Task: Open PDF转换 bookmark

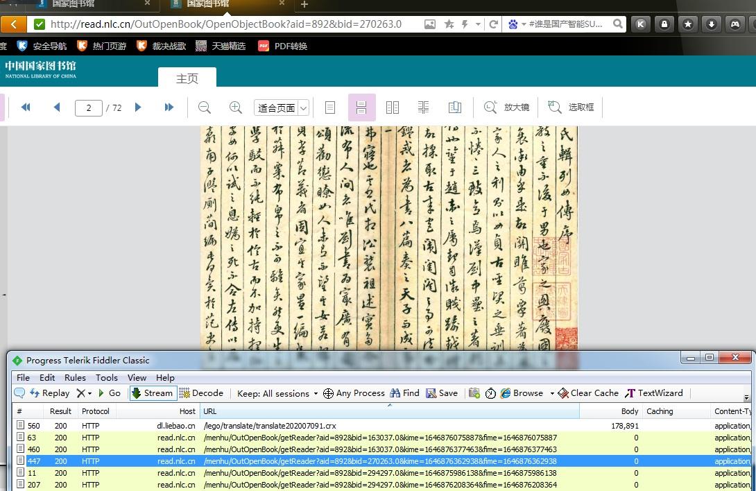Action: [282, 46]
